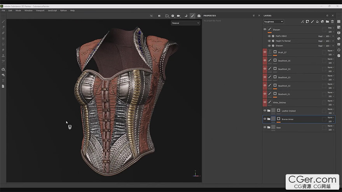Activate the painting mode brush icon in viewport toolbar
Screen dimensions: 342x192
[192, 16]
